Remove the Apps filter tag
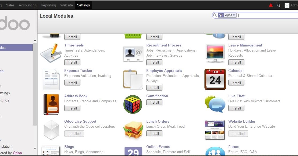The height and width of the screenshot is (156, 298). tap(234, 15)
